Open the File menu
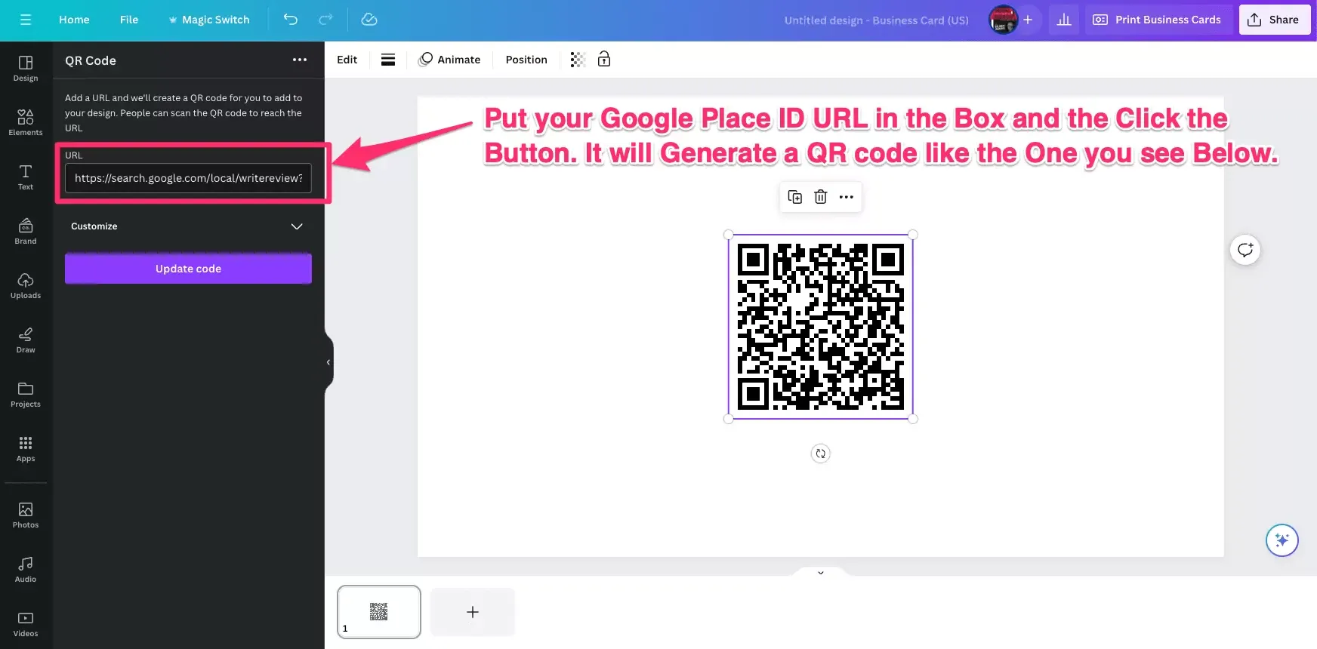Image resolution: width=1317 pixels, height=649 pixels. [x=129, y=20]
